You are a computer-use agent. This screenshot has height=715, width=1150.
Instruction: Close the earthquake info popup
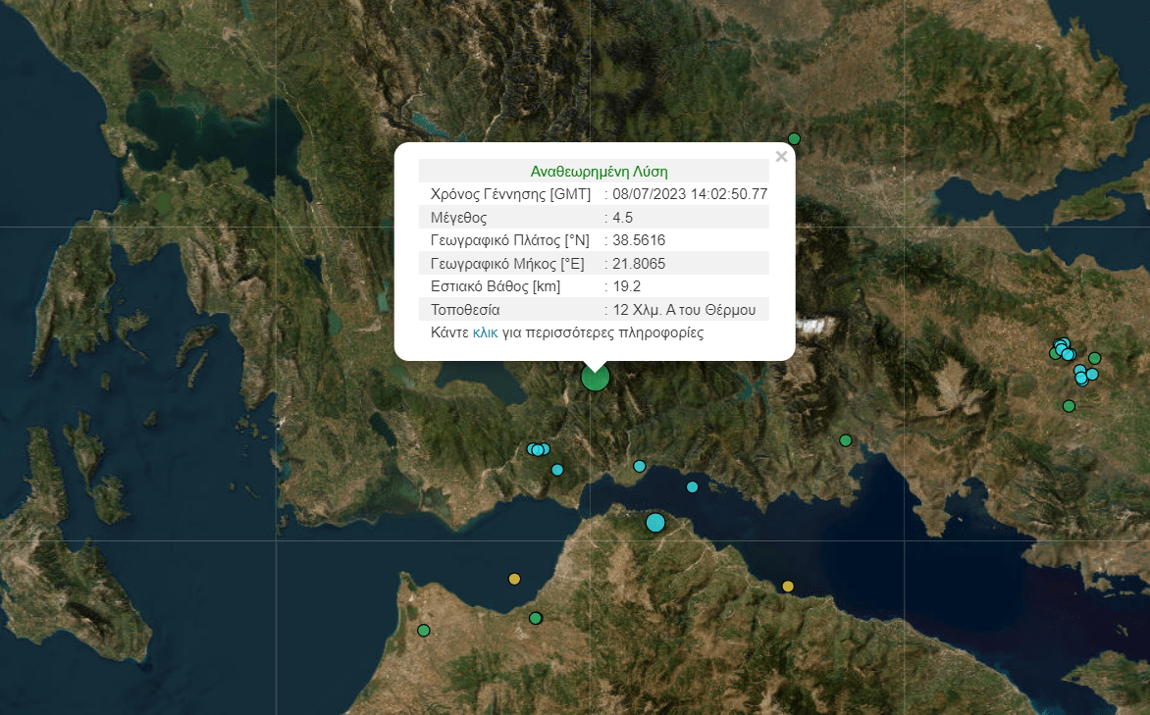[781, 157]
